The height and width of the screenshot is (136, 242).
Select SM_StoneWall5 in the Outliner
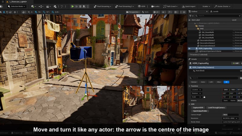(x=208, y=35)
